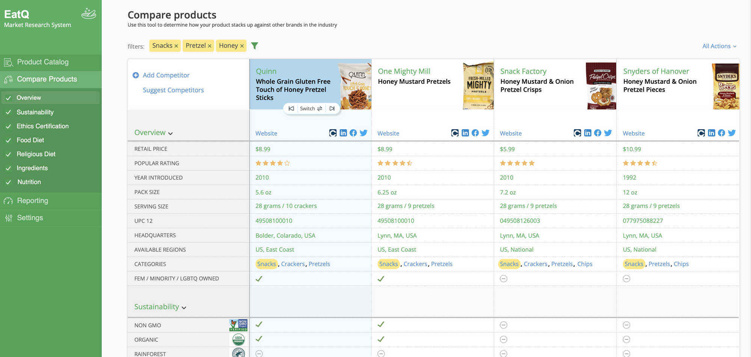Open Snack Factory's LinkedIn icon
751x357 pixels.
[588, 133]
